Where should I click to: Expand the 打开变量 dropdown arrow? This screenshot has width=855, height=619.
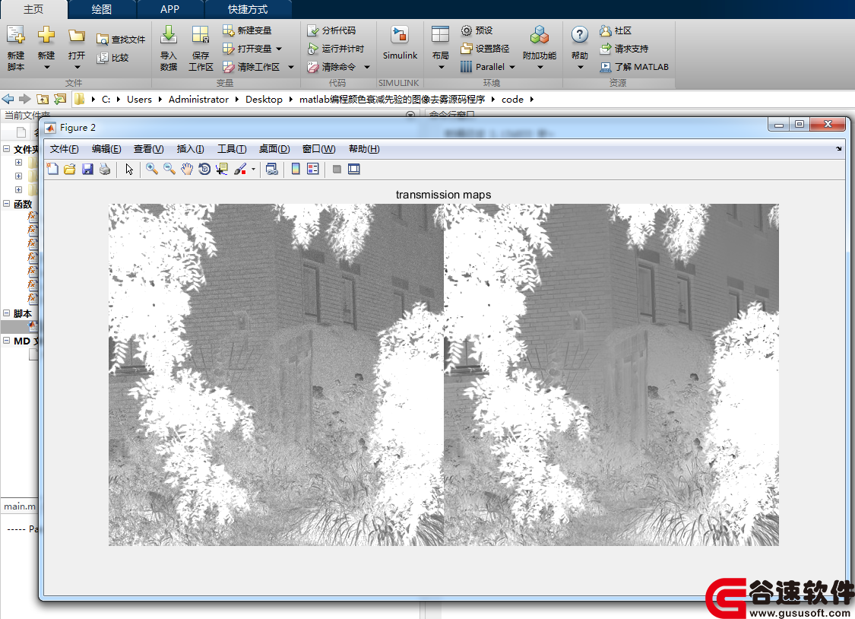coord(279,49)
